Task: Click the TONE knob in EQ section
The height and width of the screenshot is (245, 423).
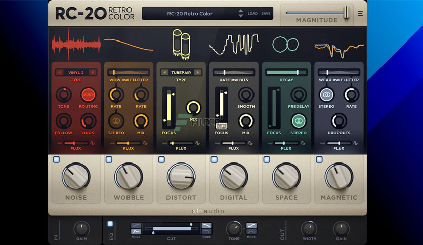Action: coord(234,229)
